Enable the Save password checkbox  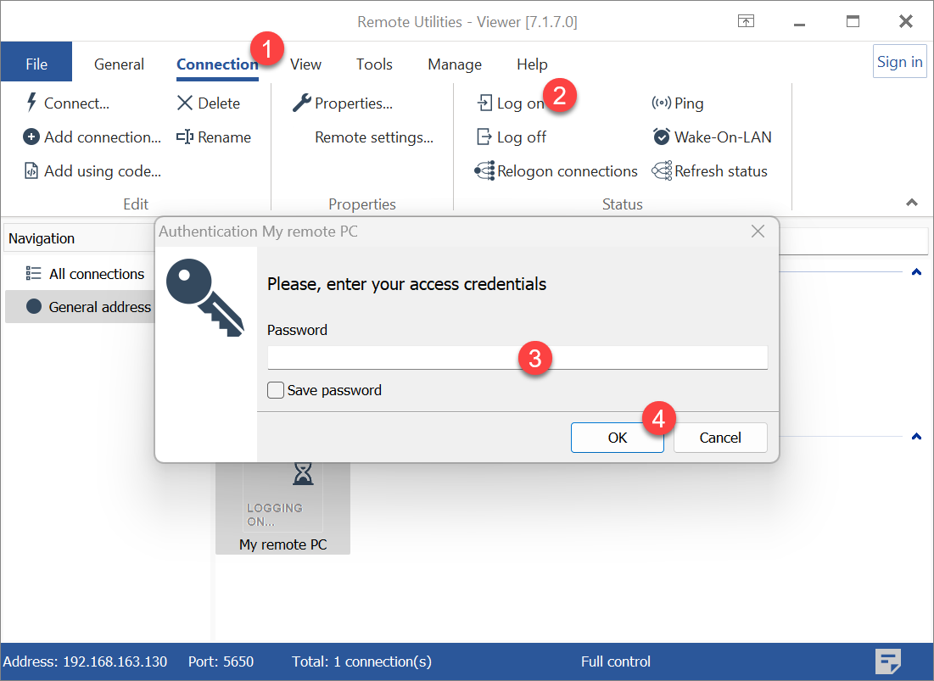tap(275, 389)
